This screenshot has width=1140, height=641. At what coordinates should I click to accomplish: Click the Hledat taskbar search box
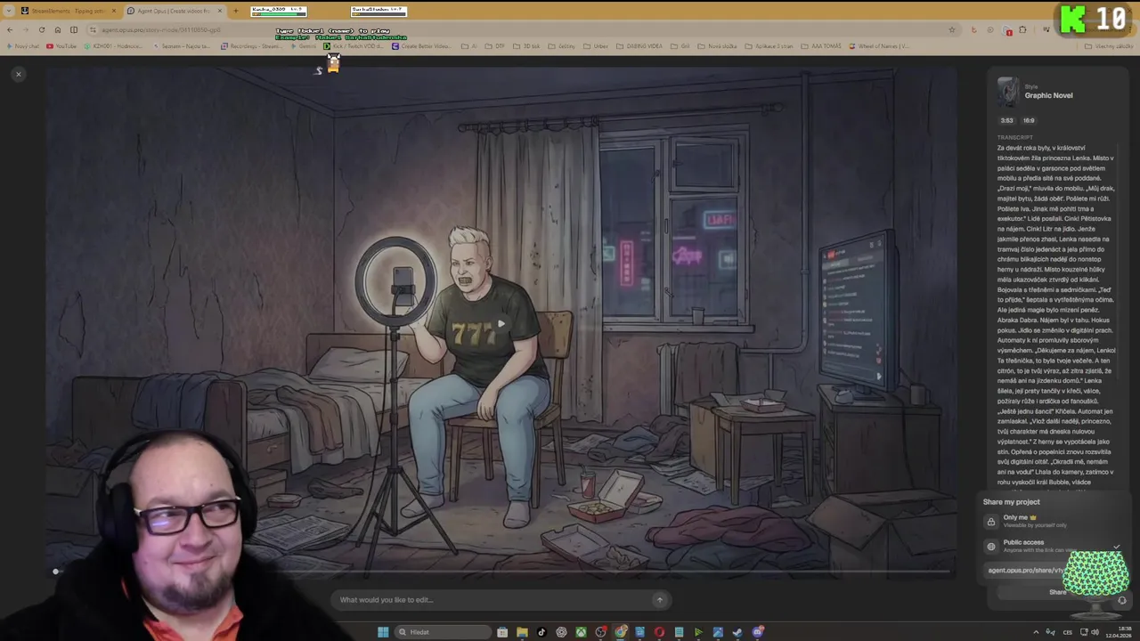[x=443, y=632]
